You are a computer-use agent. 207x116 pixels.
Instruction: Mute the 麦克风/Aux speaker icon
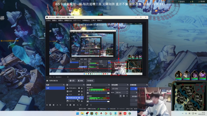tap(88, 93)
